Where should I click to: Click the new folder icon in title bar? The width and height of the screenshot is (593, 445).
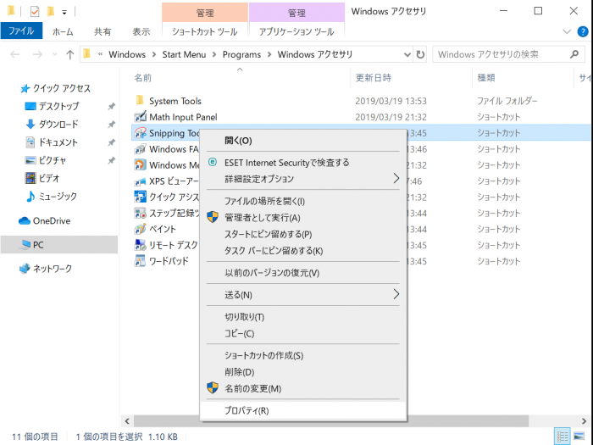[50, 12]
